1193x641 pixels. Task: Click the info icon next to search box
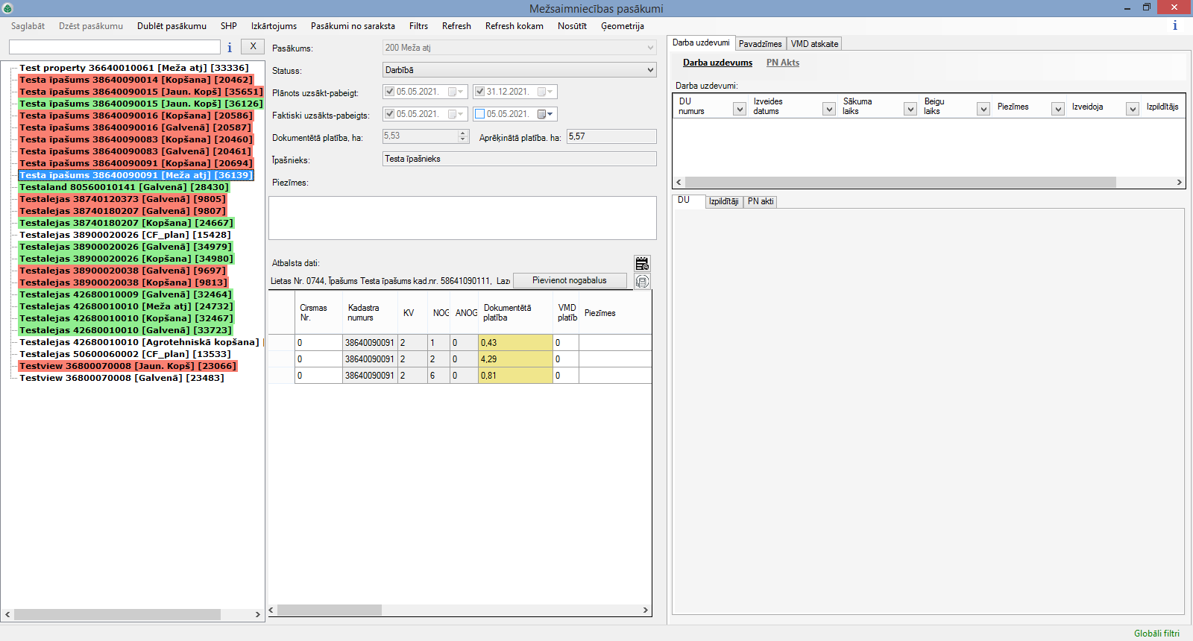tap(230, 48)
